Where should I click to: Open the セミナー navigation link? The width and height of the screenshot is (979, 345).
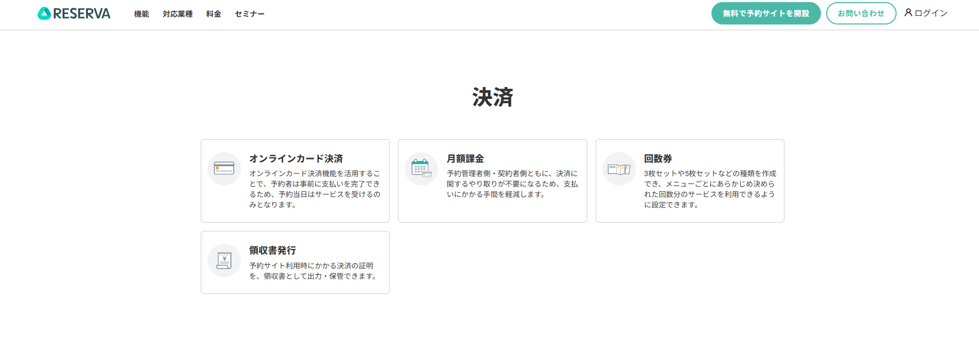250,14
